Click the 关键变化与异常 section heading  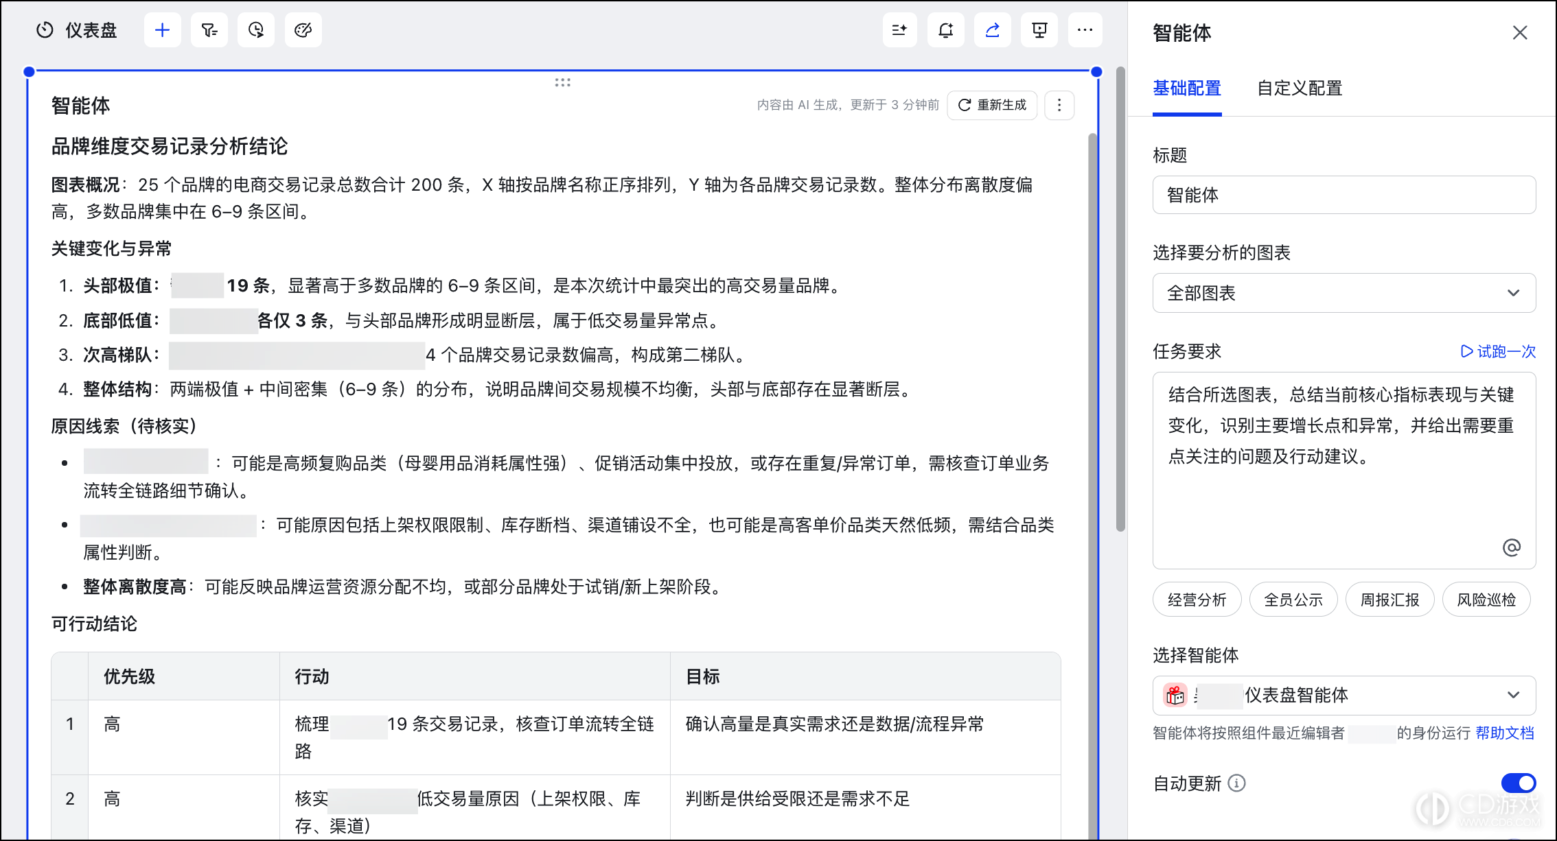(x=111, y=248)
